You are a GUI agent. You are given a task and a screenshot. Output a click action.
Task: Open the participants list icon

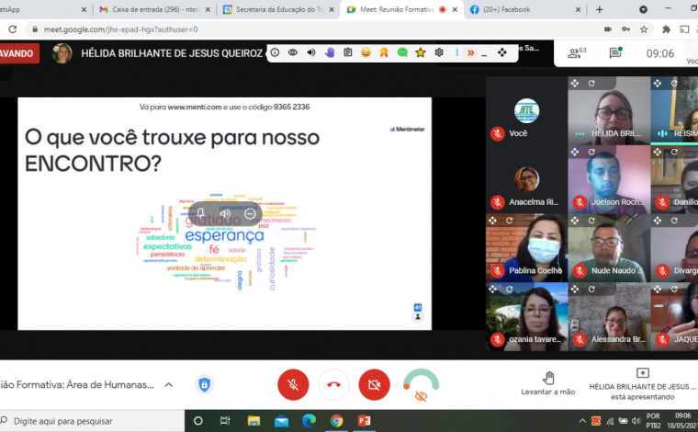coord(576,53)
